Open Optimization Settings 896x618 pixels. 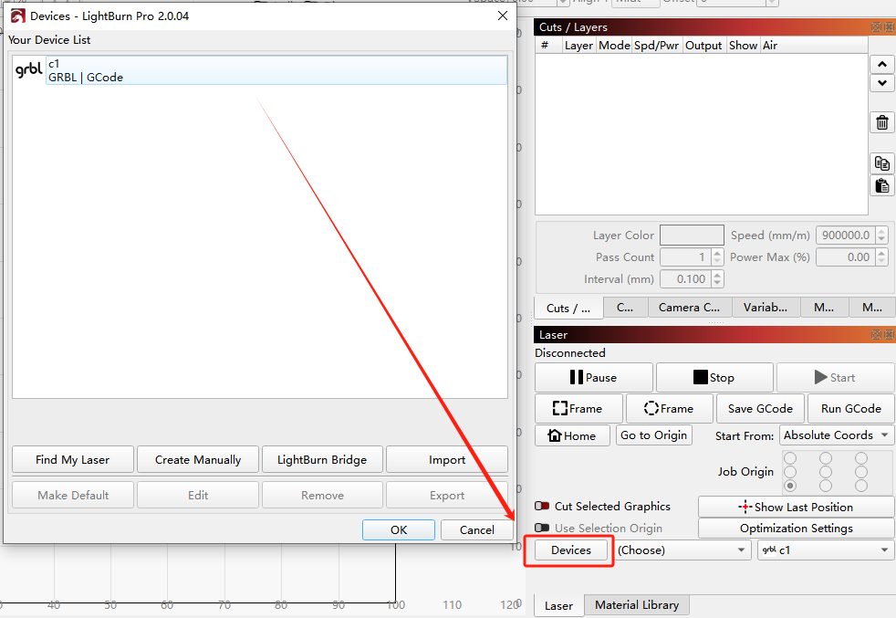[796, 529]
